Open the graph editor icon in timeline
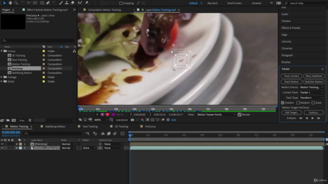Viewport: 328px width, 184px height. pos(122,133)
